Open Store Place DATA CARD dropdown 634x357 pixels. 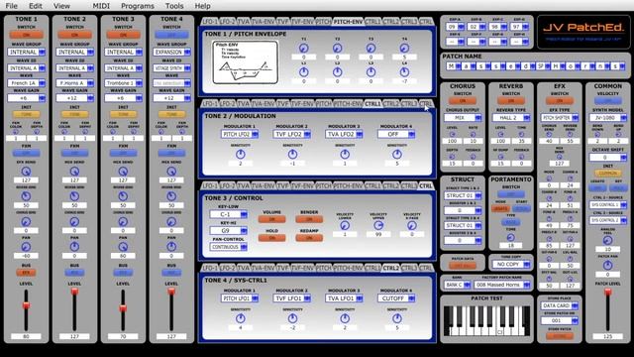(559, 306)
